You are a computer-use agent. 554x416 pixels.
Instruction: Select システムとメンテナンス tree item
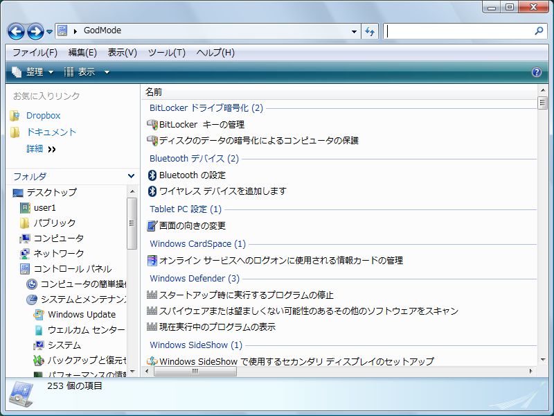click(83, 300)
